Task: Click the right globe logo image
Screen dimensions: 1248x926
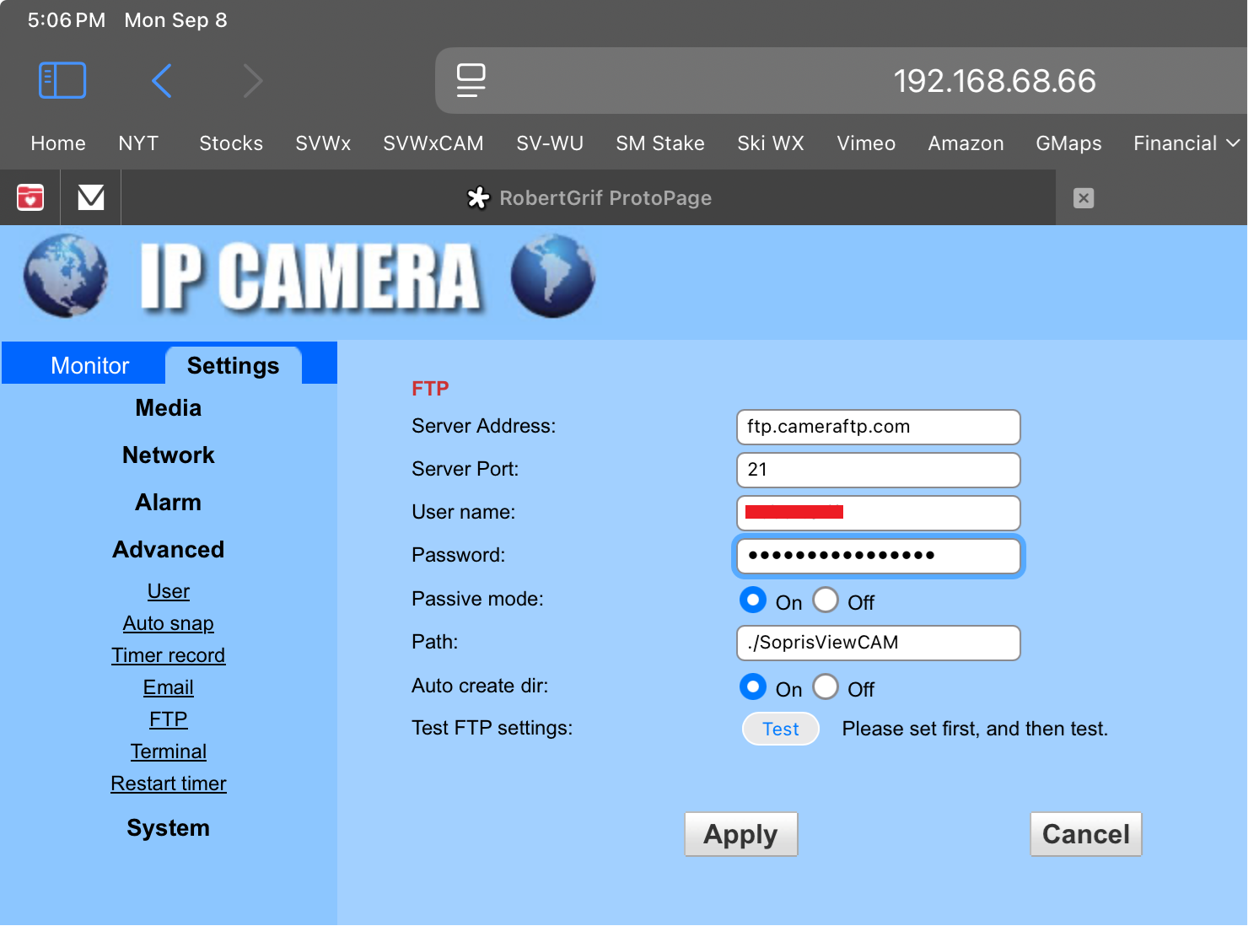Action: (x=553, y=277)
